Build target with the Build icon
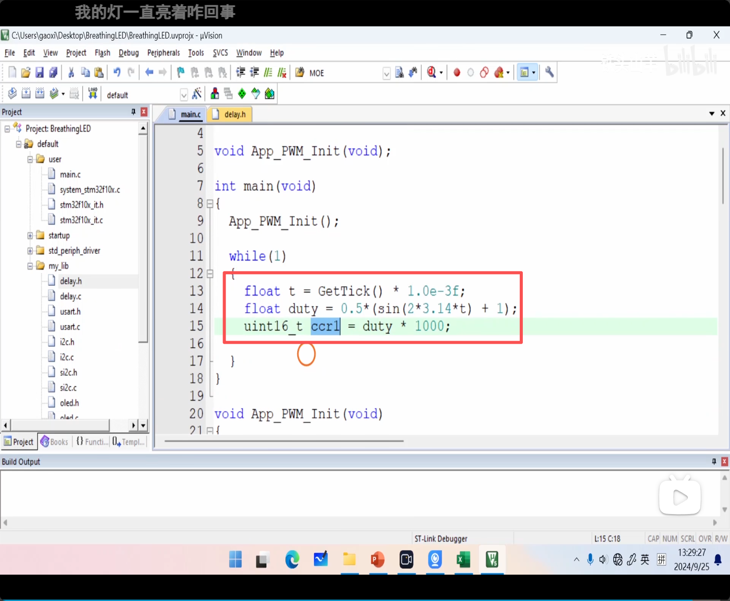The width and height of the screenshot is (730, 601). point(26,93)
